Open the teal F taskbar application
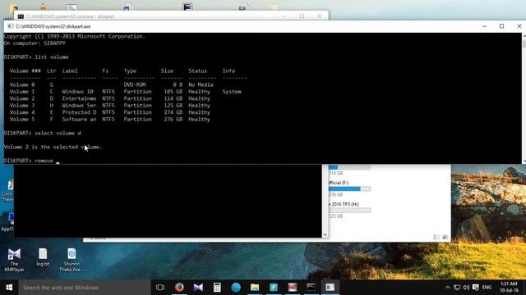Screen dimensions: 526x295 (274, 288)
